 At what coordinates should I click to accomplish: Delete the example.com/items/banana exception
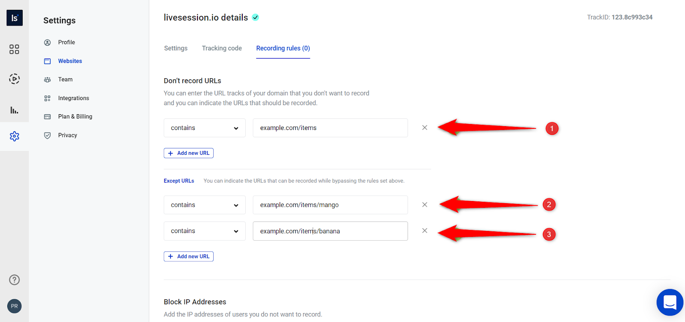(x=424, y=230)
